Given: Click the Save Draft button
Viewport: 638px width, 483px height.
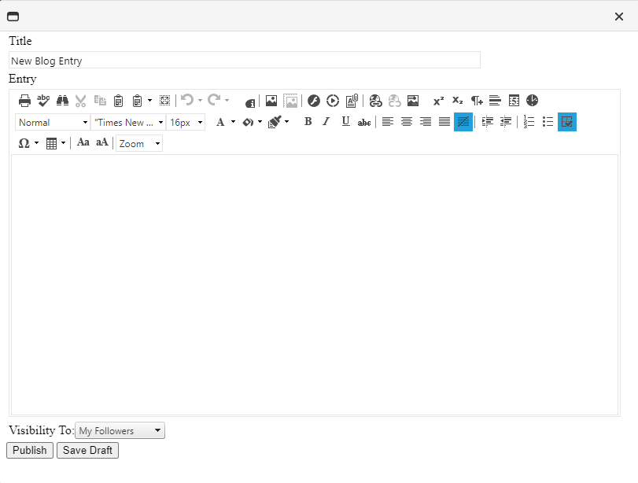Looking at the screenshot, I should point(87,451).
